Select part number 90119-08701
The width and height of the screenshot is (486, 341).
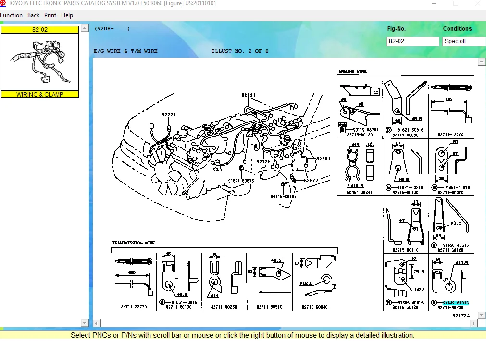pyautogui.click(x=365, y=130)
